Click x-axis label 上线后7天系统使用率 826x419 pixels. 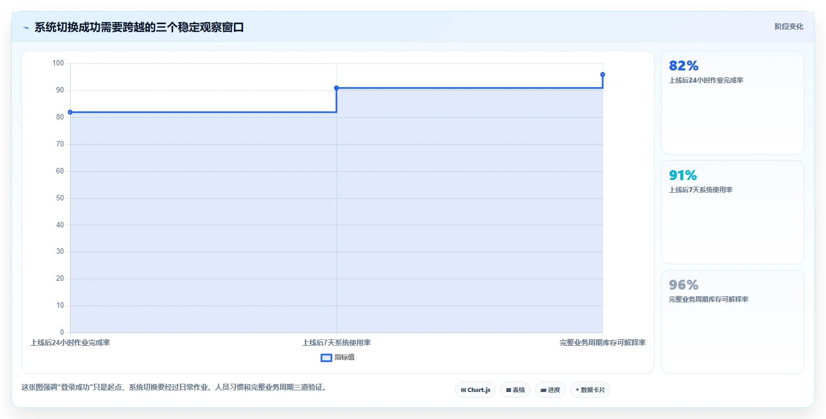point(336,342)
